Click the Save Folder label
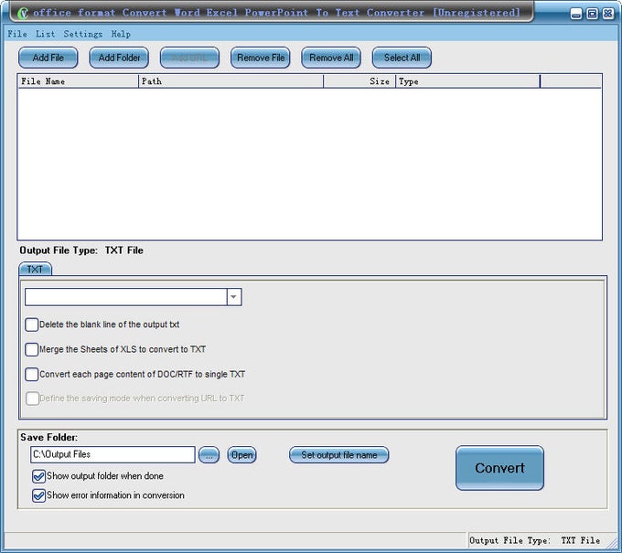622x553 pixels. tap(48, 437)
